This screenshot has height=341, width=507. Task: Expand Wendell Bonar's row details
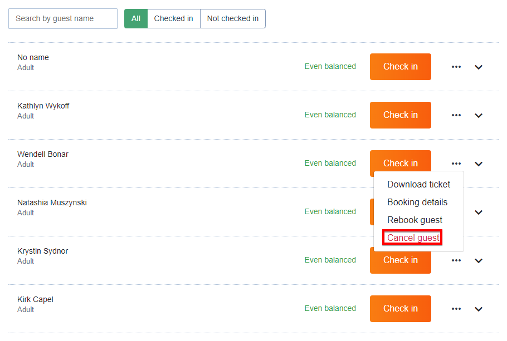click(x=479, y=164)
